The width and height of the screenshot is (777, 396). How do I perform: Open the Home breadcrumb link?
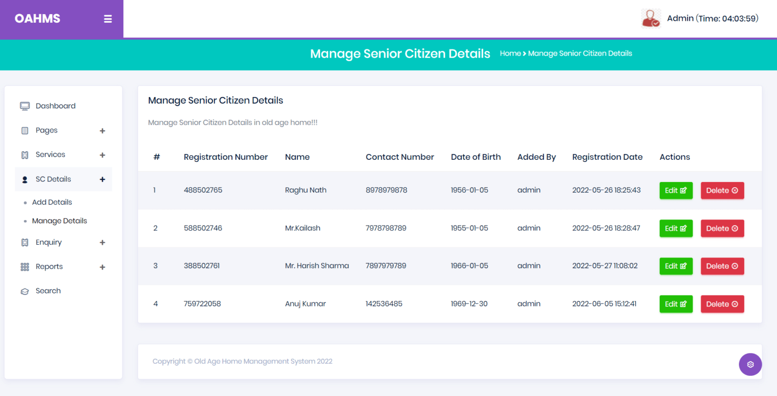click(x=510, y=53)
